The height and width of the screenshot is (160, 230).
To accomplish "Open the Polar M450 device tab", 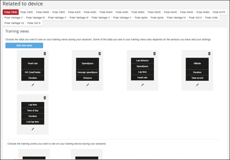I will pos(106,12).
